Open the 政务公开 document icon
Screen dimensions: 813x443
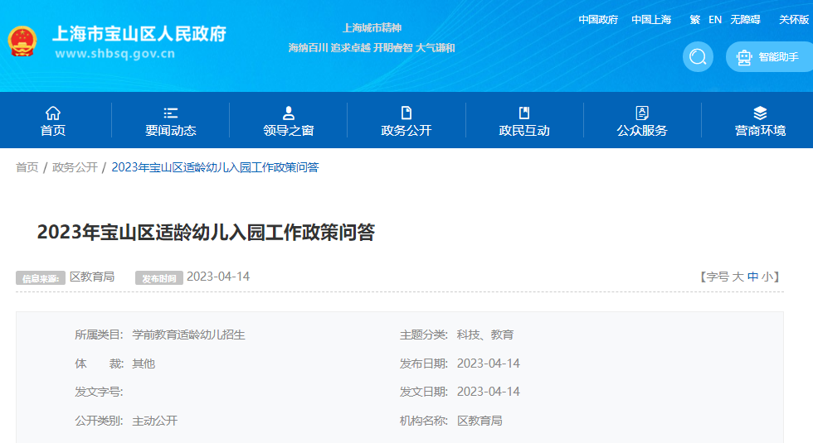point(406,113)
